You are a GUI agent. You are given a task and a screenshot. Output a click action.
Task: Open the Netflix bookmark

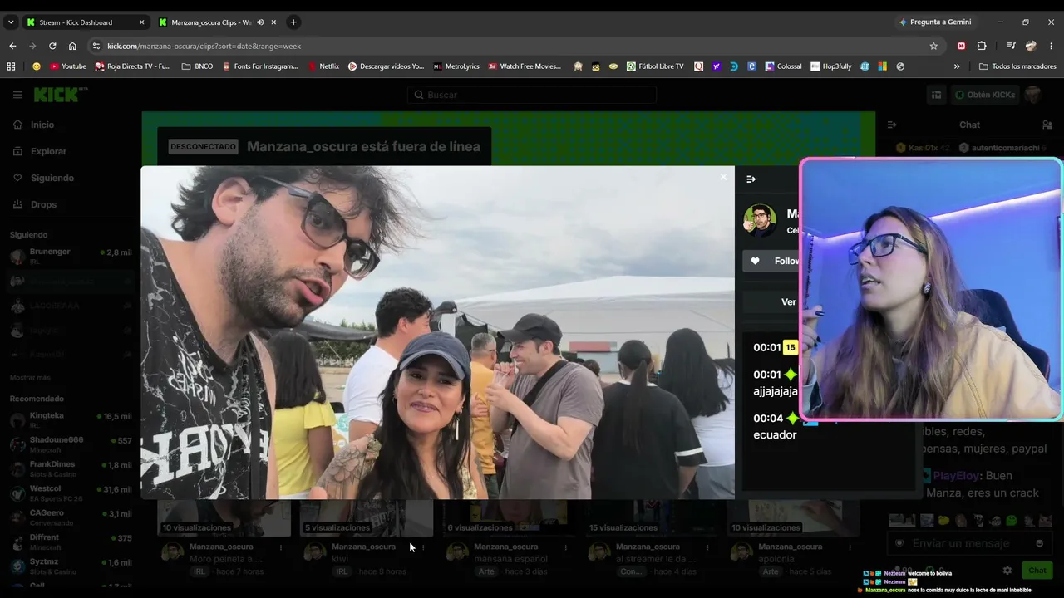(x=323, y=66)
